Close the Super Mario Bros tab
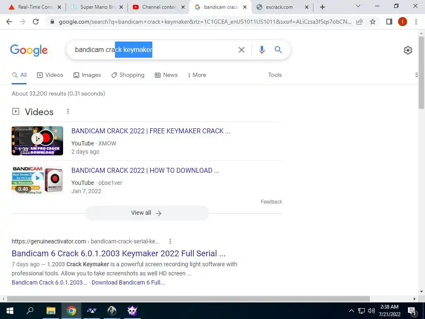This screenshot has width=425, height=319. click(121, 7)
